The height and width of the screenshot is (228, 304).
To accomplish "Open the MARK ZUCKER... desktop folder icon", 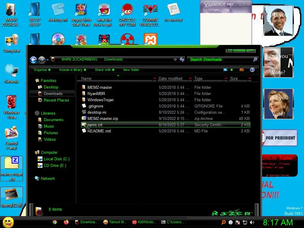I will point(11,15).
